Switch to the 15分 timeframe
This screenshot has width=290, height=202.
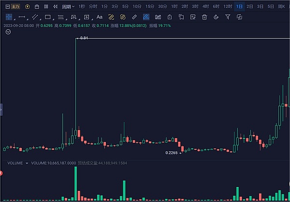pos(150,7)
